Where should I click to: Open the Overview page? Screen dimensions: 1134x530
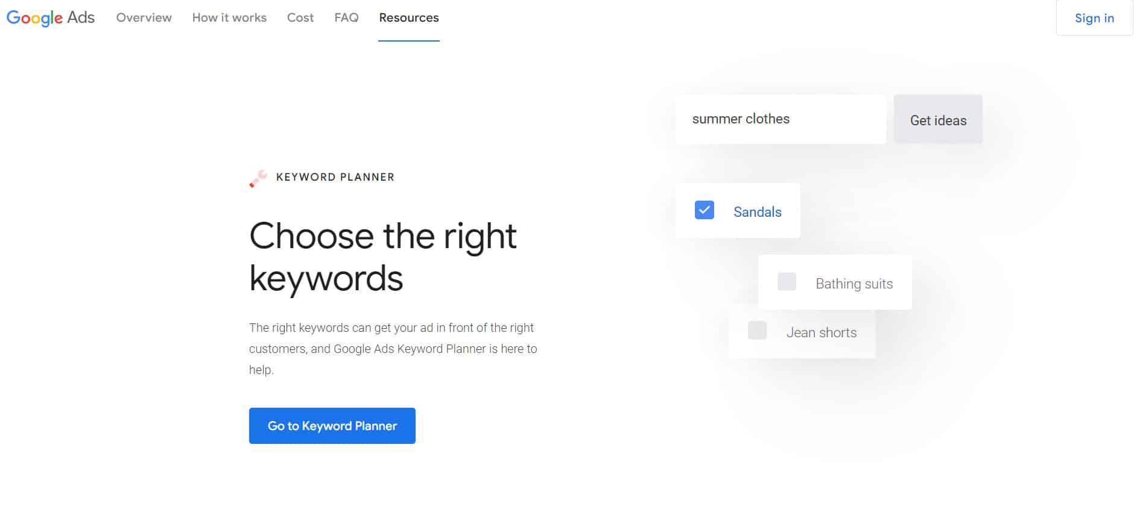[x=144, y=17]
